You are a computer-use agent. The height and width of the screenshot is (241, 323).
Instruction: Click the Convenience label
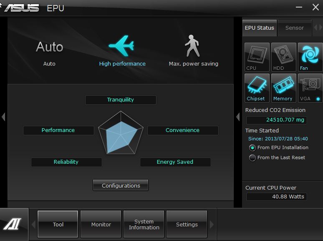coord(183,130)
